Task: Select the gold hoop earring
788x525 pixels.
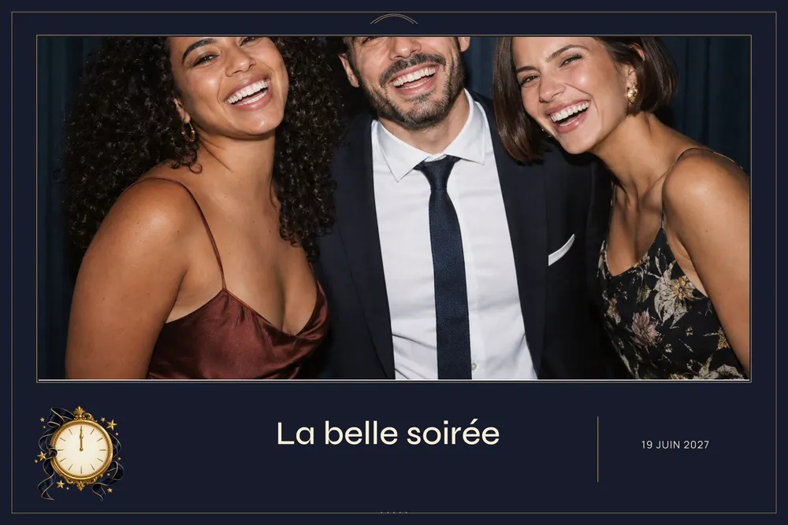Action: pos(188,131)
